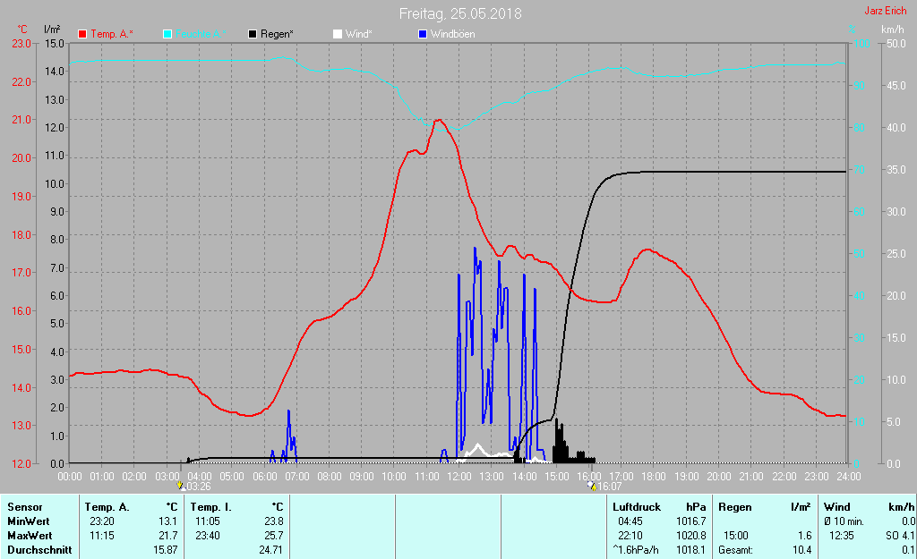Click the cyan humidity legend swatch

pyautogui.click(x=168, y=34)
